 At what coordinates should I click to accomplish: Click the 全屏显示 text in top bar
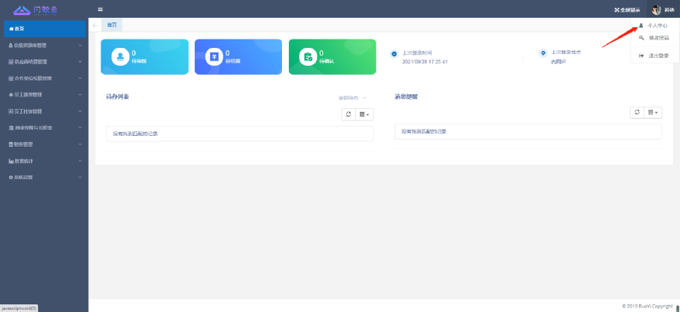click(630, 9)
